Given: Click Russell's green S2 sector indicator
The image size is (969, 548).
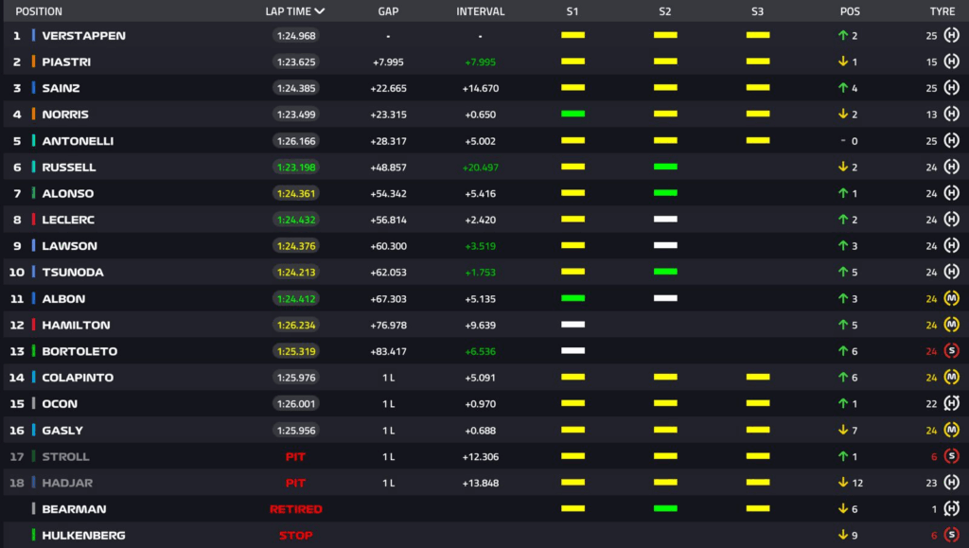Looking at the screenshot, I should coord(665,168).
